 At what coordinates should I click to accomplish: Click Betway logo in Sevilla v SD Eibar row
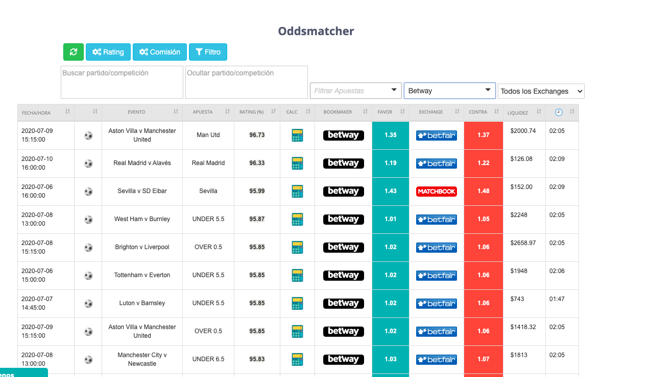click(x=344, y=192)
